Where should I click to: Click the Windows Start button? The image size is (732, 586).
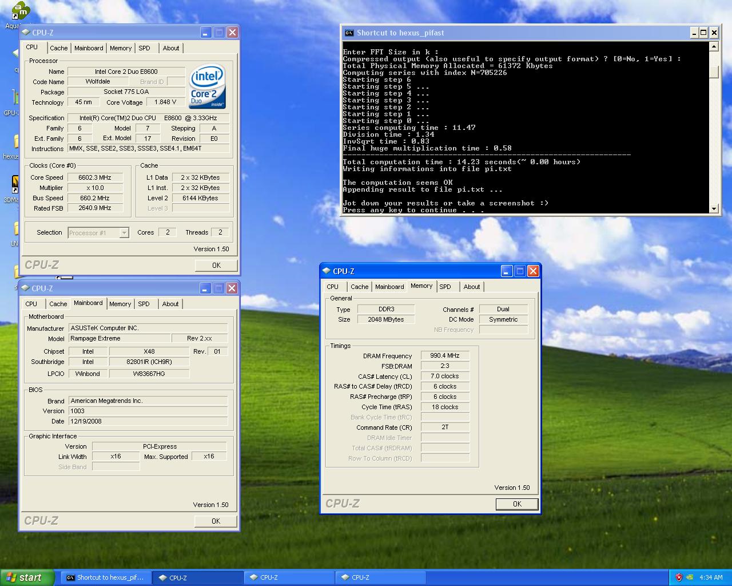point(27,577)
